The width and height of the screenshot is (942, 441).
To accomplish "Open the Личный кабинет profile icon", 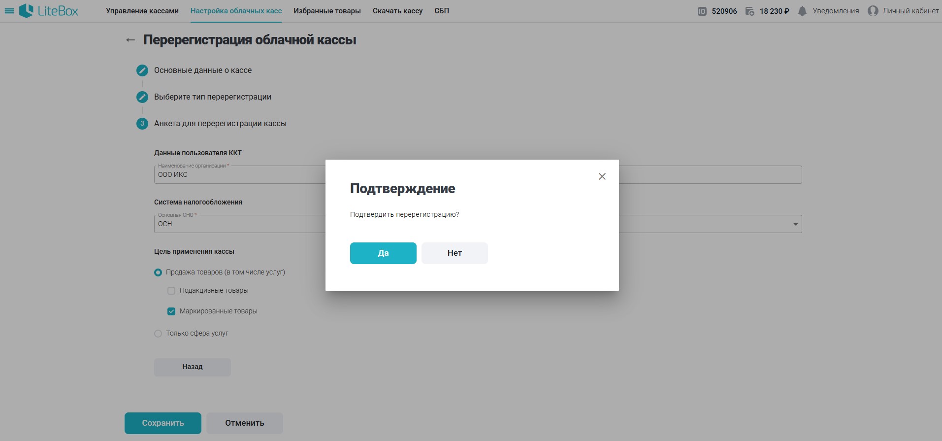I will (x=873, y=11).
